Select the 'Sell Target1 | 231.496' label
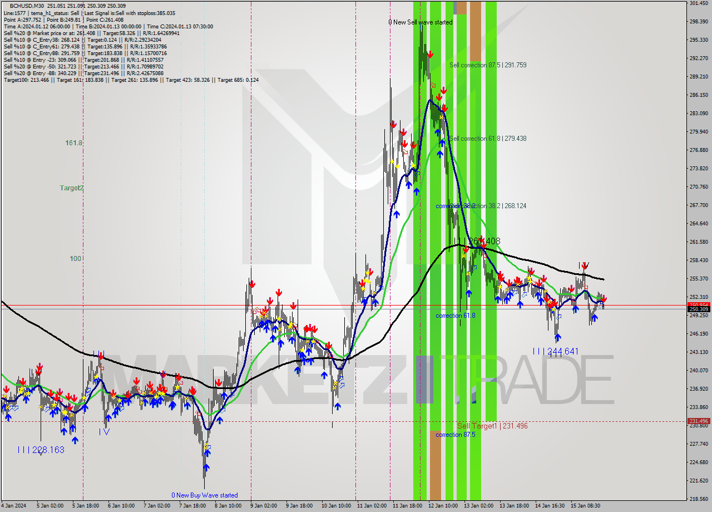 coord(492,426)
